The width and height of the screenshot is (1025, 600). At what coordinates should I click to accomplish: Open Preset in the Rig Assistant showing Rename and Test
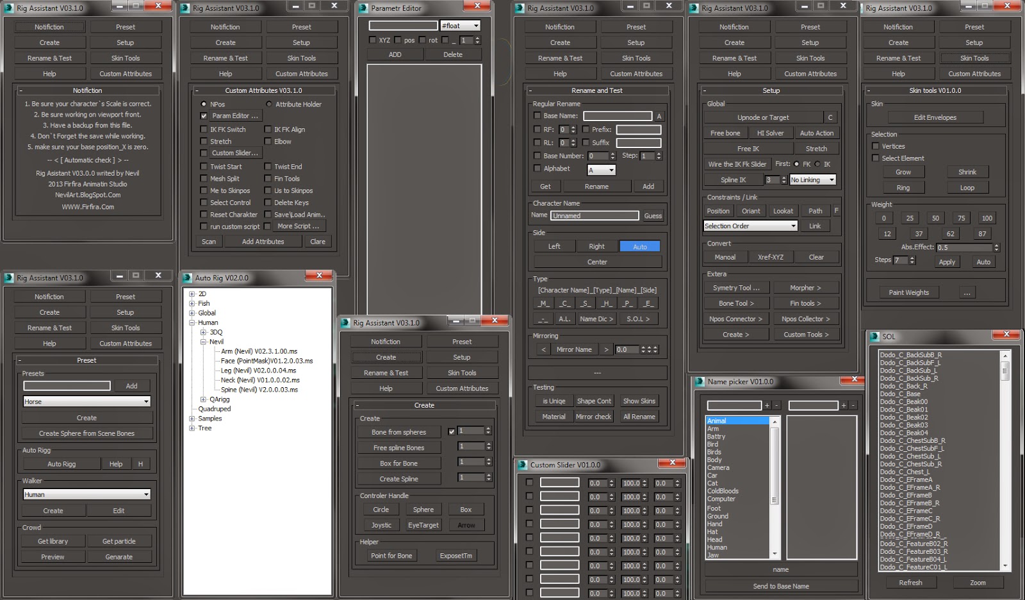point(636,27)
